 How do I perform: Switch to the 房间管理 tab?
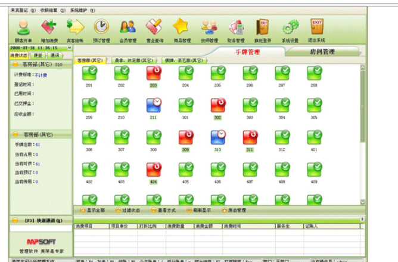click(322, 52)
